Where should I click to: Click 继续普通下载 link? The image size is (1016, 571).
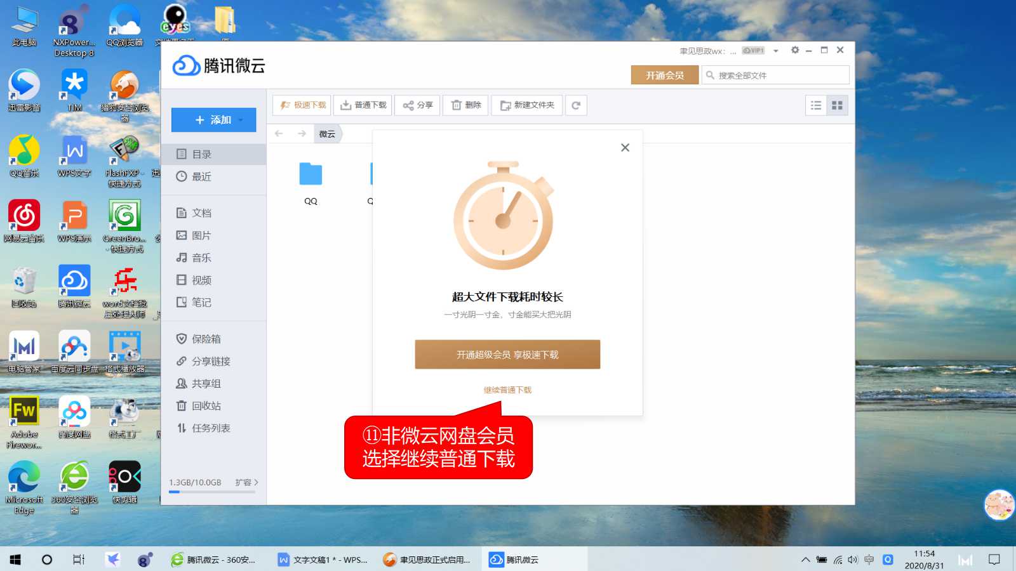(x=507, y=390)
